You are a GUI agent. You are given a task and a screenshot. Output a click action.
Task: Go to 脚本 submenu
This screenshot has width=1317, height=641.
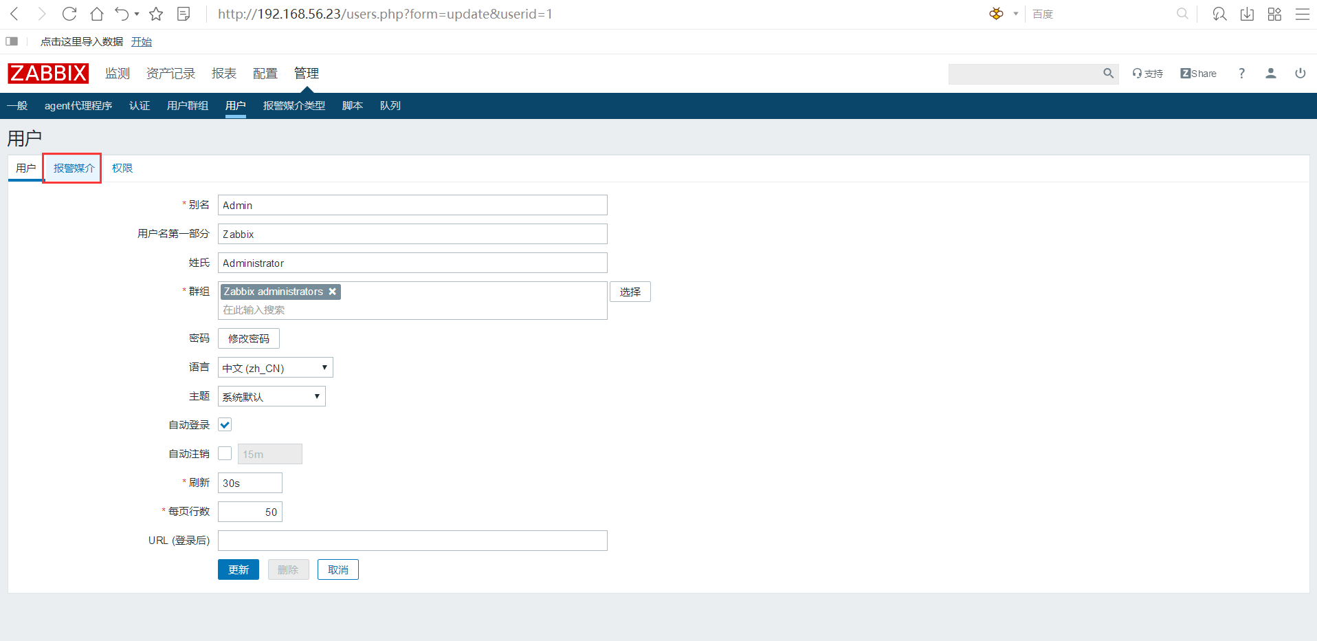point(353,106)
